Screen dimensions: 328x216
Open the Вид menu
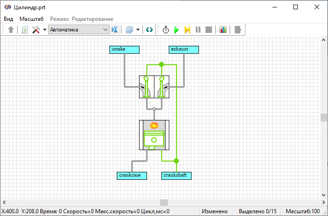point(9,19)
